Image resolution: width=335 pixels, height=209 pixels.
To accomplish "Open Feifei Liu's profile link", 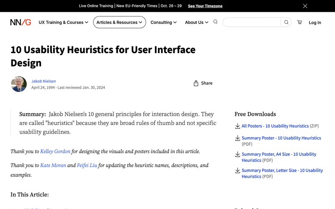I will 87,165.
